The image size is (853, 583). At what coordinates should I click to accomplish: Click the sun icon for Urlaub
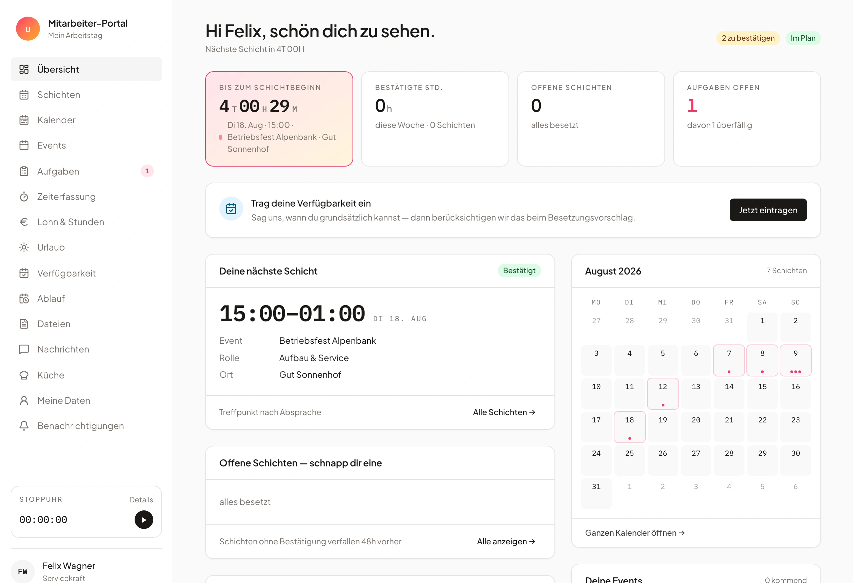[24, 247]
